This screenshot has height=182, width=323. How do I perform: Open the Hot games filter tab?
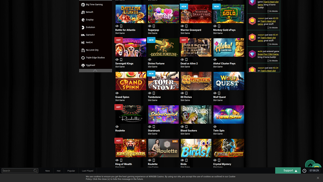click(58, 171)
